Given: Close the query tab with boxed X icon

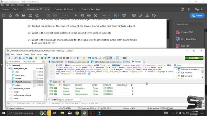Looking at the screenshot, I should pos(124,58).
